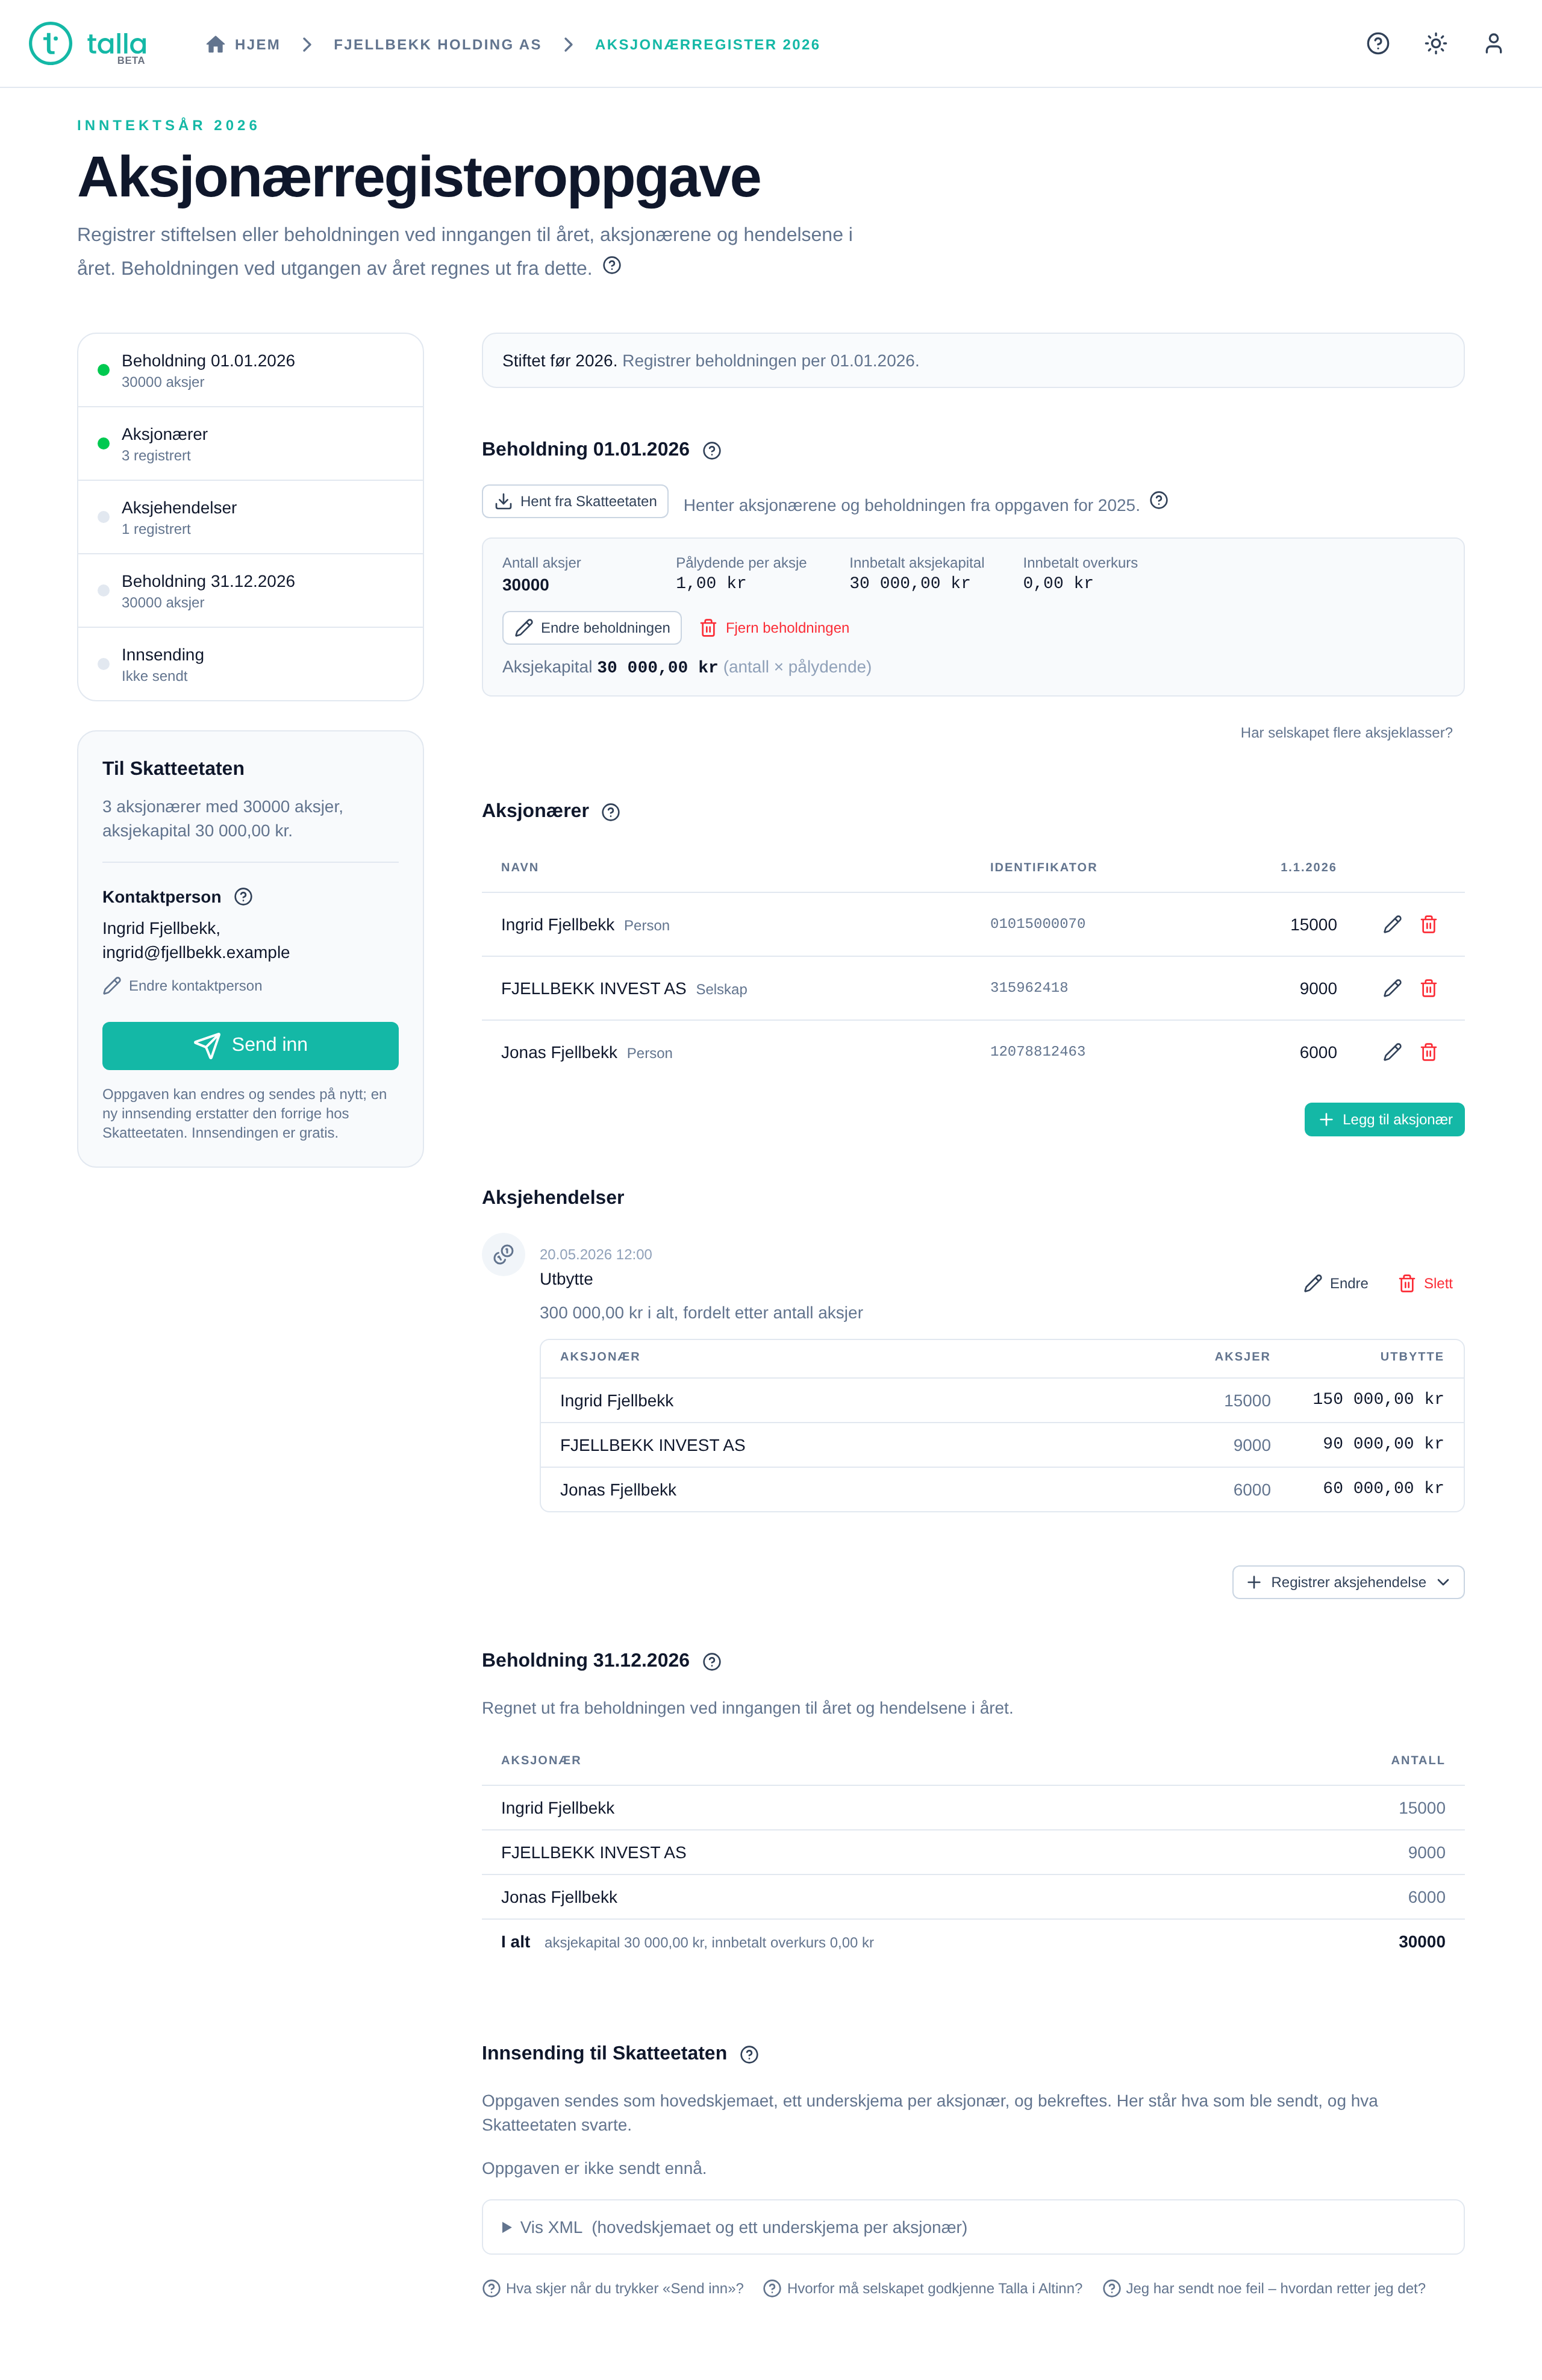Click identifier 315962418 in shareholders table

[x=1029, y=988]
